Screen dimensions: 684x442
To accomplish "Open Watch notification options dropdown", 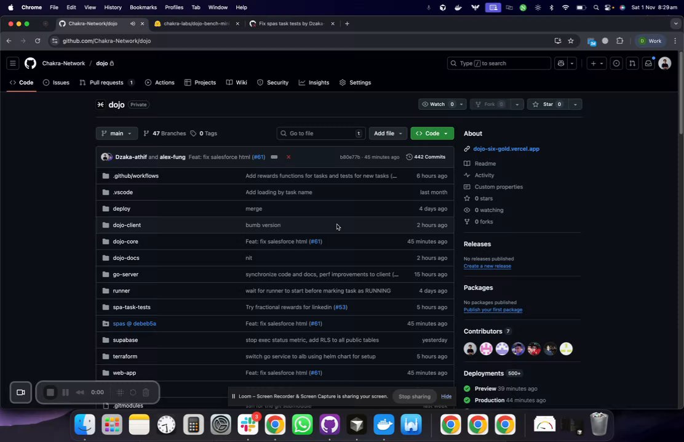I will 461,105.
